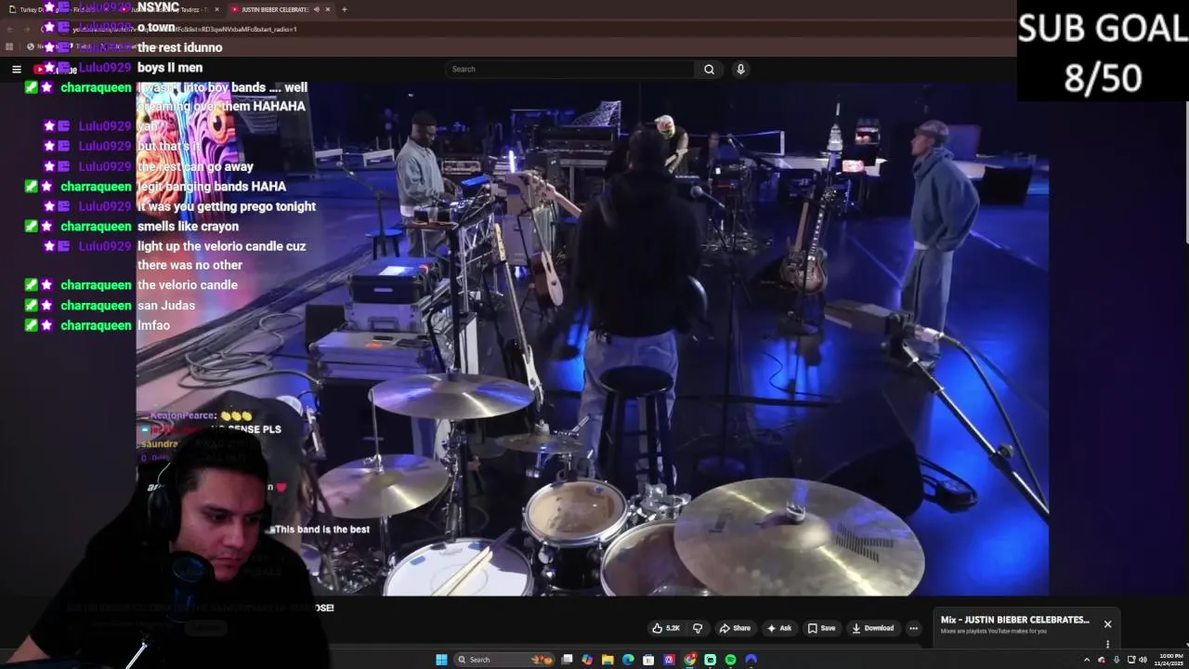The width and height of the screenshot is (1189, 669).
Task: Open the Ask AI button
Action: coord(778,628)
